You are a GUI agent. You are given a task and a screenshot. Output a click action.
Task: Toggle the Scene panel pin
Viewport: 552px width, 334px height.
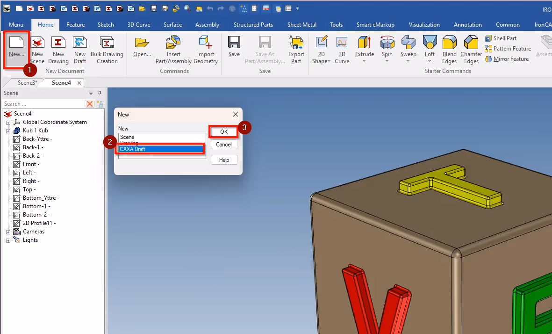pos(99,93)
